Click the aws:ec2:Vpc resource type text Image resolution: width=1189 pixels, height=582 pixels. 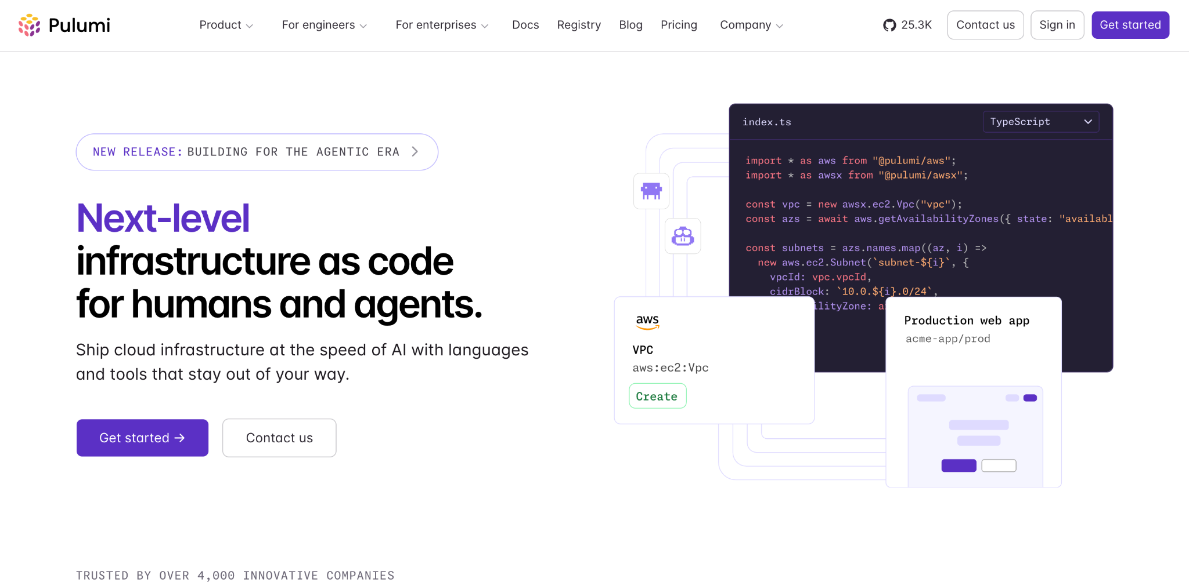[x=671, y=368]
